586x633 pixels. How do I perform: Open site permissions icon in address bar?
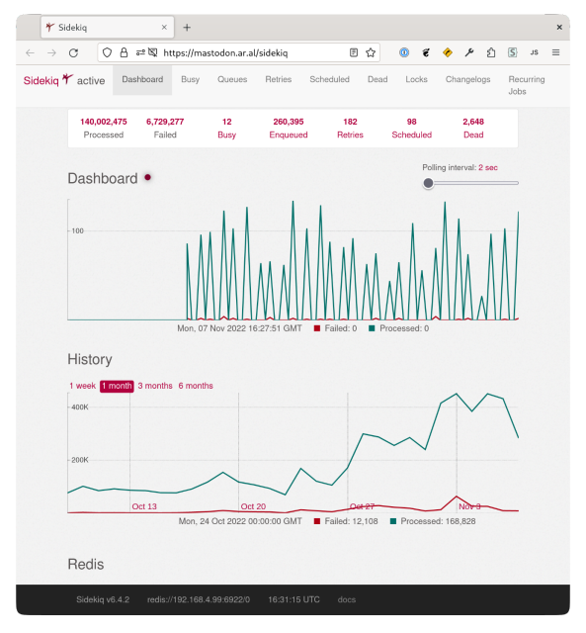click(140, 52)
